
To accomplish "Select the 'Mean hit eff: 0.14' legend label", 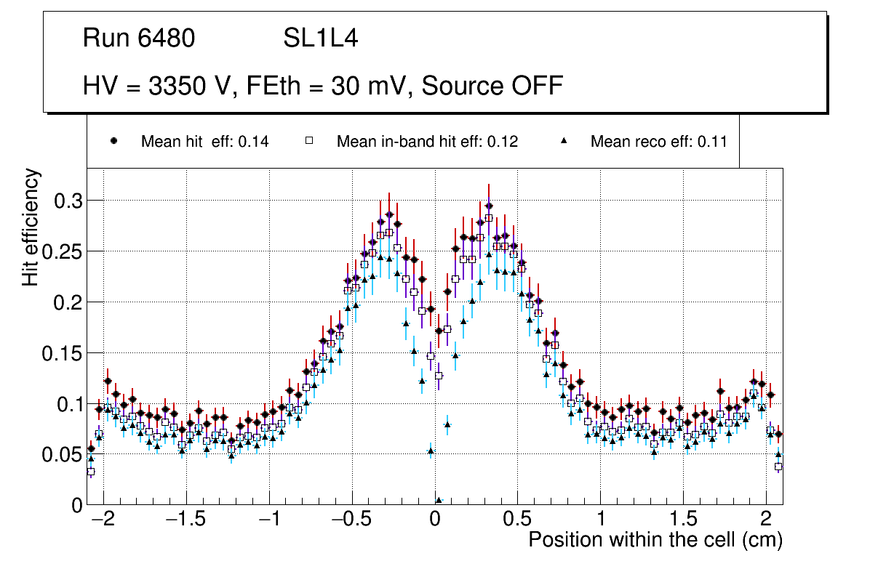I will 204,142.
